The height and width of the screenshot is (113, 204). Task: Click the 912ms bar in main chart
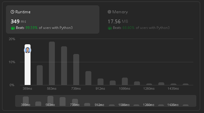(101, 82)
